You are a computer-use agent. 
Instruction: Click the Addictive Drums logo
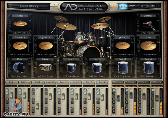[84, 7]
